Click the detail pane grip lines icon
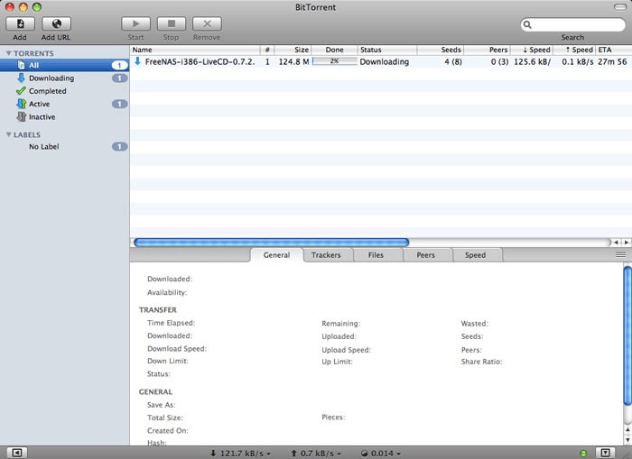 621,255
